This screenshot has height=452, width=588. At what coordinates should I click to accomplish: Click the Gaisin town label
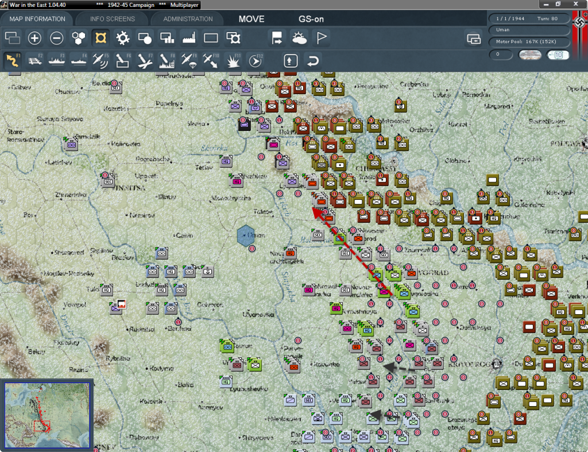tap(184, 235)
